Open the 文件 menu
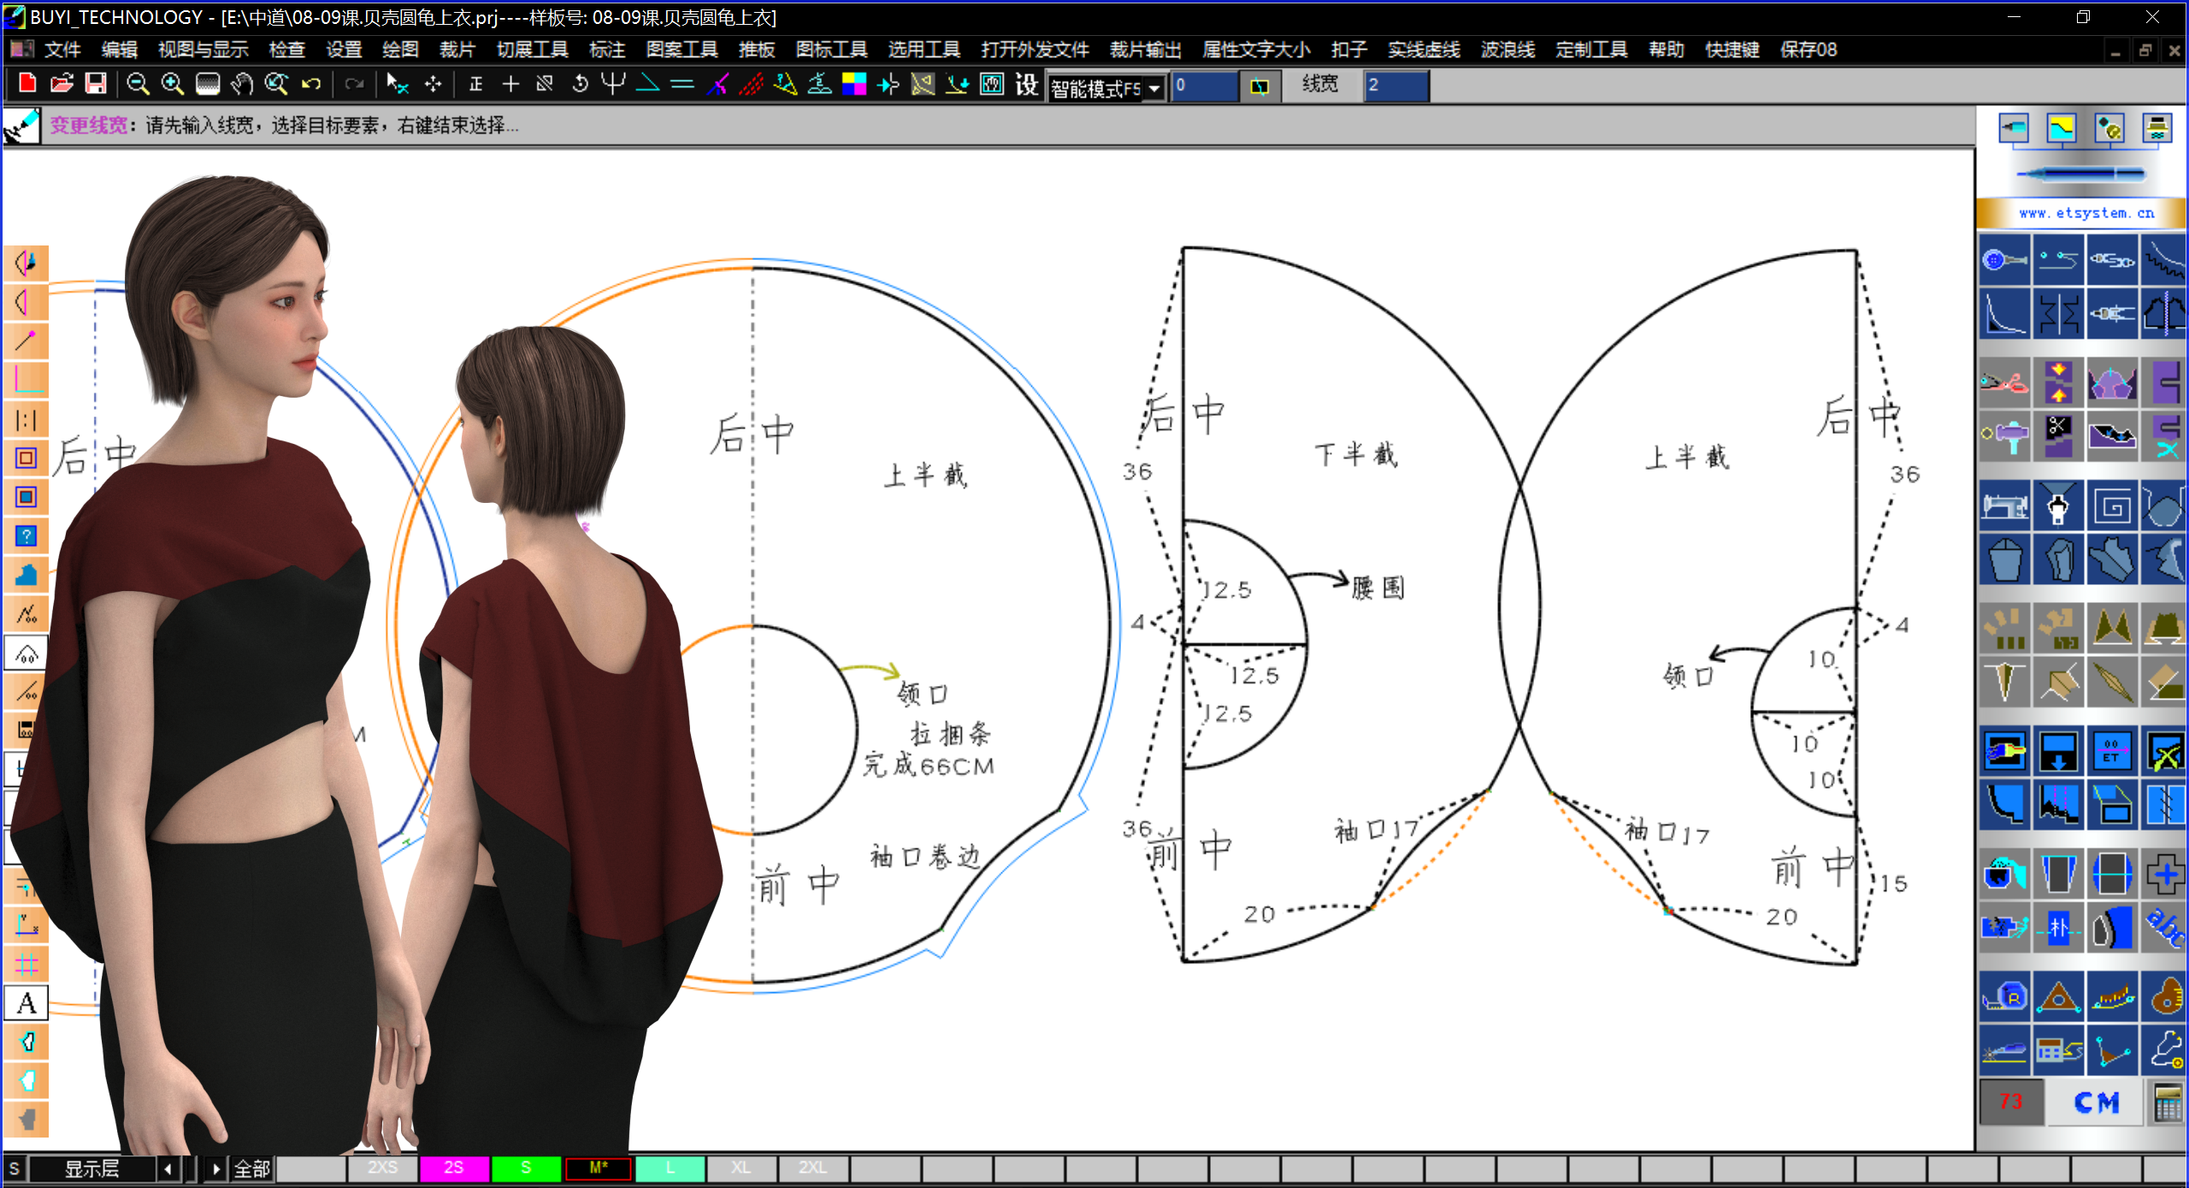2189x1188 pixels. (x=62, y=50)
